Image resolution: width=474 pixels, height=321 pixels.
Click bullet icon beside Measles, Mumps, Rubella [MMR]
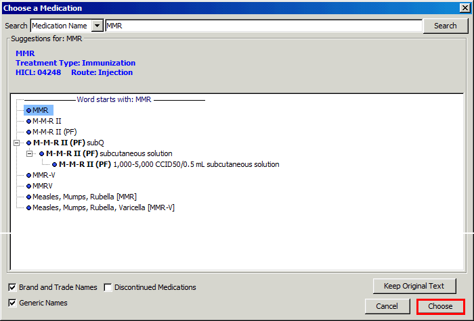click(x=28, y=197)
